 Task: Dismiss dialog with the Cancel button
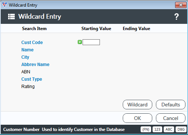click(171, 118)
